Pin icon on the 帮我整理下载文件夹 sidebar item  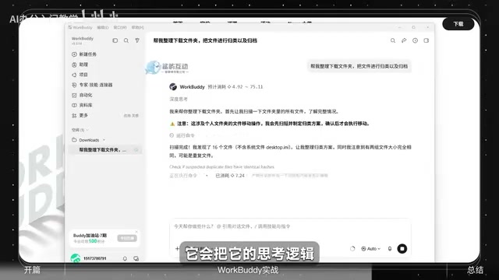pyautogui.click(x=136, y=150)
